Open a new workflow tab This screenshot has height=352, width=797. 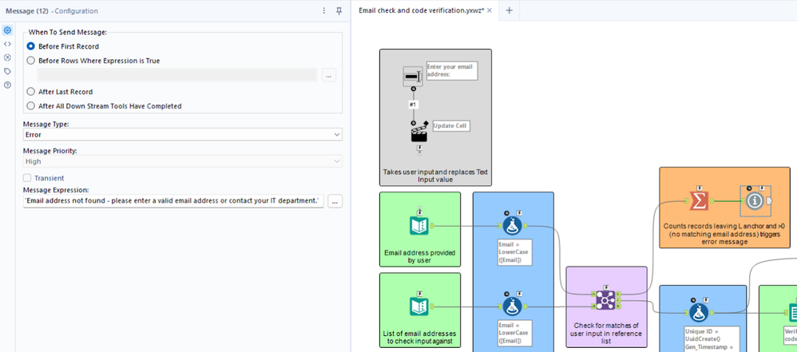510,10
